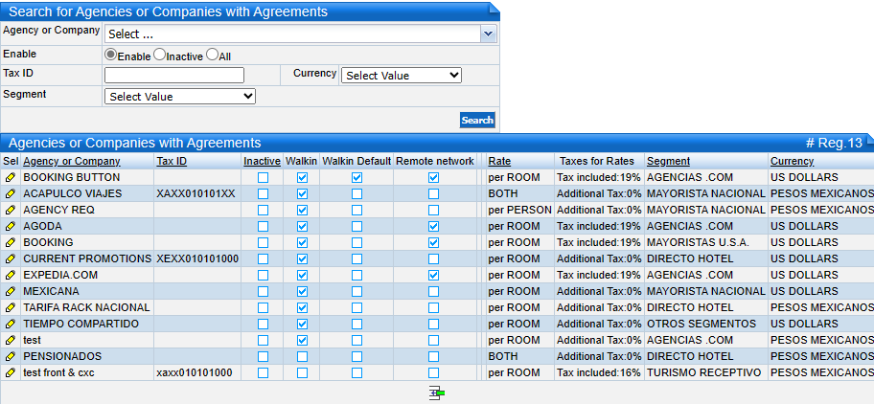Sort by Tax ID column header
874x404 pixels.
click(172, 162)
